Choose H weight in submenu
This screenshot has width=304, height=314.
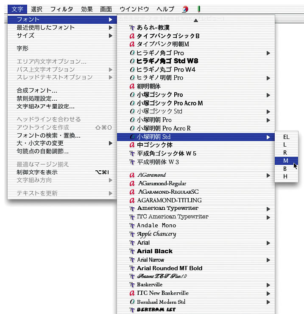tap(287, 176)
